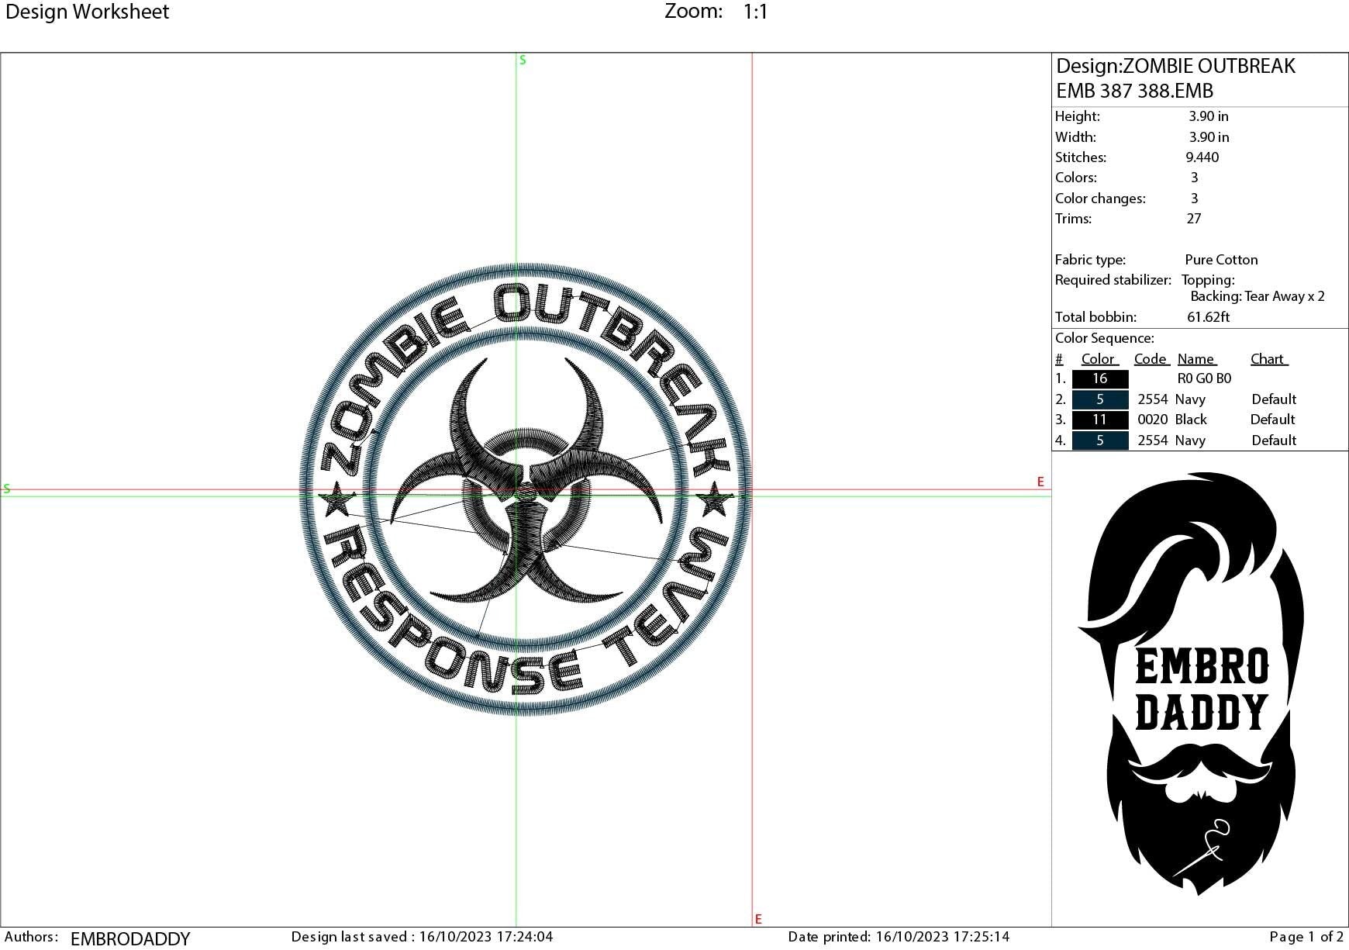Click the 'Zoom: 1:1' label

(x=716, y=12)
